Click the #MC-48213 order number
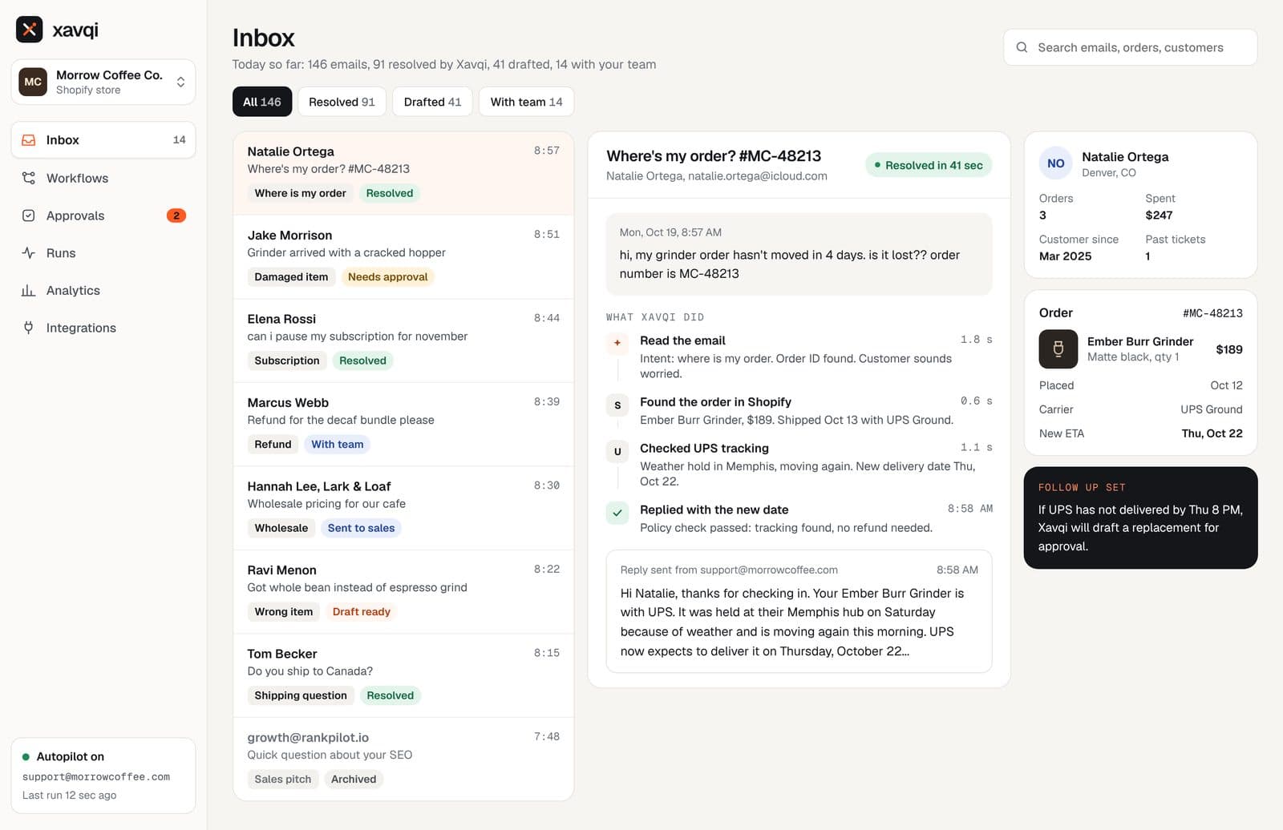 click(1212, 313)
